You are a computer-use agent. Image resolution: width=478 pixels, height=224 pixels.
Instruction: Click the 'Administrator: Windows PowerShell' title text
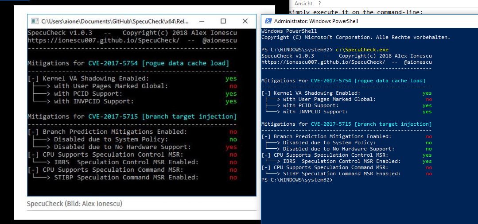point(316,21)
